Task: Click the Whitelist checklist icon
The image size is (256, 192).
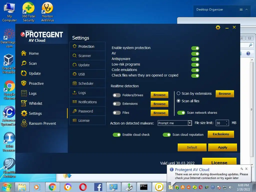Action: tap(24, 103)
